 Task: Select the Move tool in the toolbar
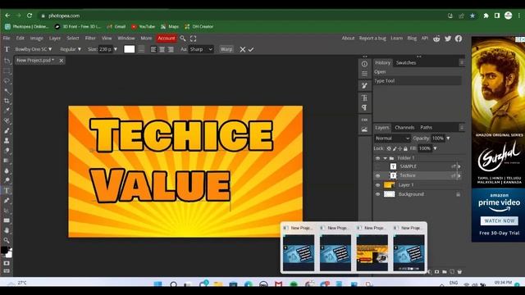coord(7,61)
